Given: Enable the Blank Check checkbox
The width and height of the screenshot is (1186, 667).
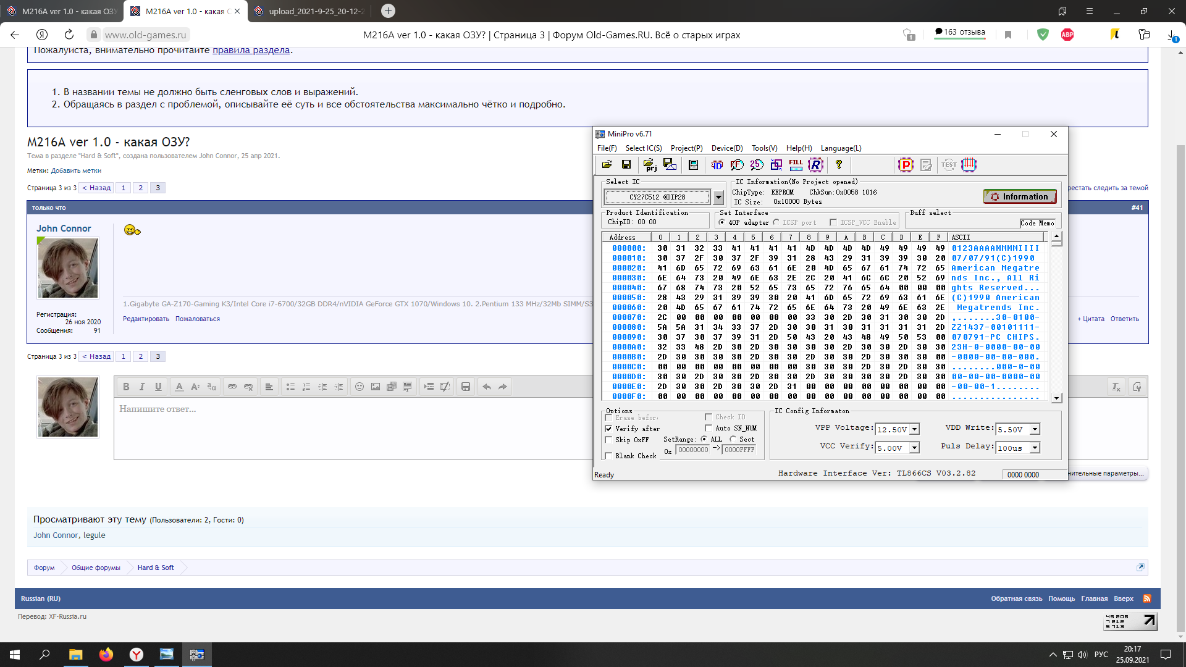Looking at the screenshot, I should coord(608,456).
